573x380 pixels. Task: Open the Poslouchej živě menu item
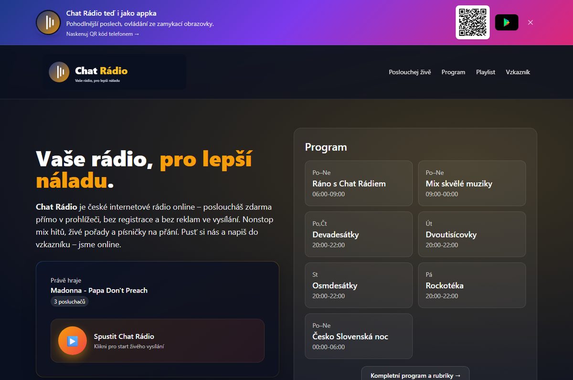click(410, 72)
